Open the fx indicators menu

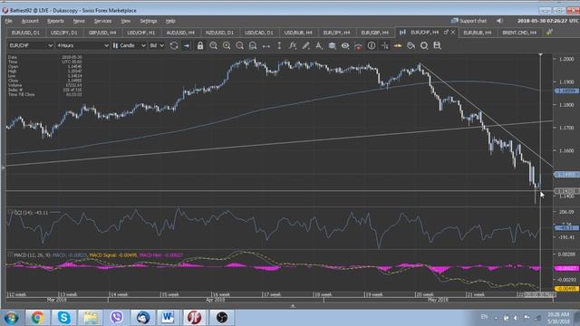(x=293, y=45)
